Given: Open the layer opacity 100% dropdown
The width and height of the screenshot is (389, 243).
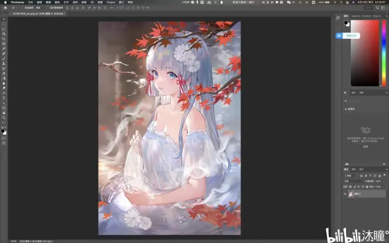Looking at the screenshot, I should click(x=384, y=181).
